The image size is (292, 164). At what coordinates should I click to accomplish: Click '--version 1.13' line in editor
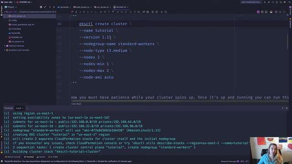click(x=97, y=37)
